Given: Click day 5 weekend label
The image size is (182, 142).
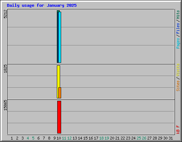Looking at the screenshot, I should coord(33,138).
